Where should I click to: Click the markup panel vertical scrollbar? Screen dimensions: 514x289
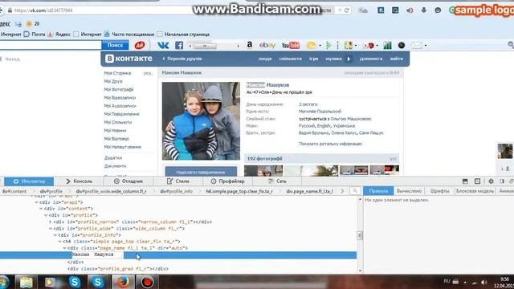[360, 235]
